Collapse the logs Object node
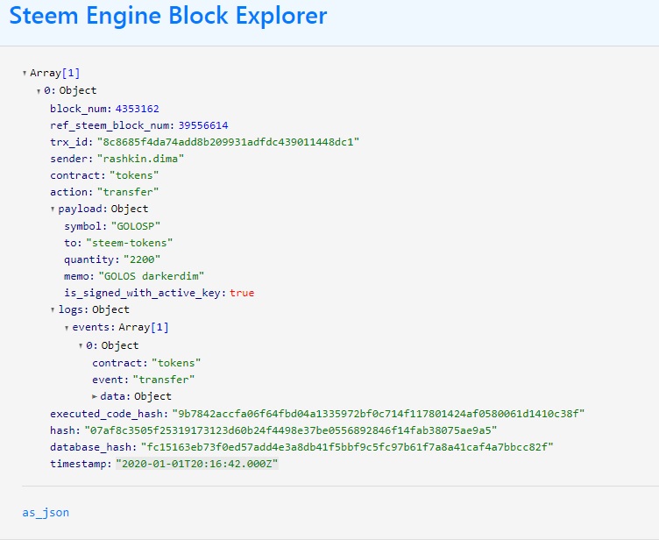 coord(53,310)
